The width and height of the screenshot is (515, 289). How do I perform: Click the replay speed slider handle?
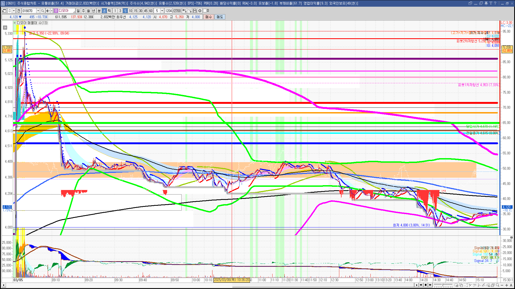click(443, 285)
